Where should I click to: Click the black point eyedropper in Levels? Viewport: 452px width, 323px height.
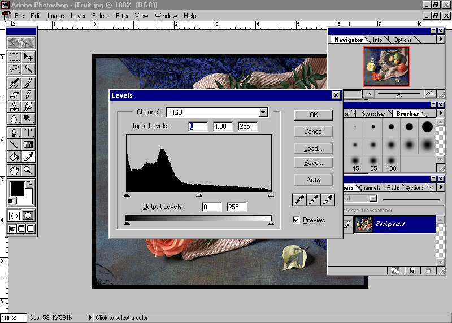click(x=299, y=200)
